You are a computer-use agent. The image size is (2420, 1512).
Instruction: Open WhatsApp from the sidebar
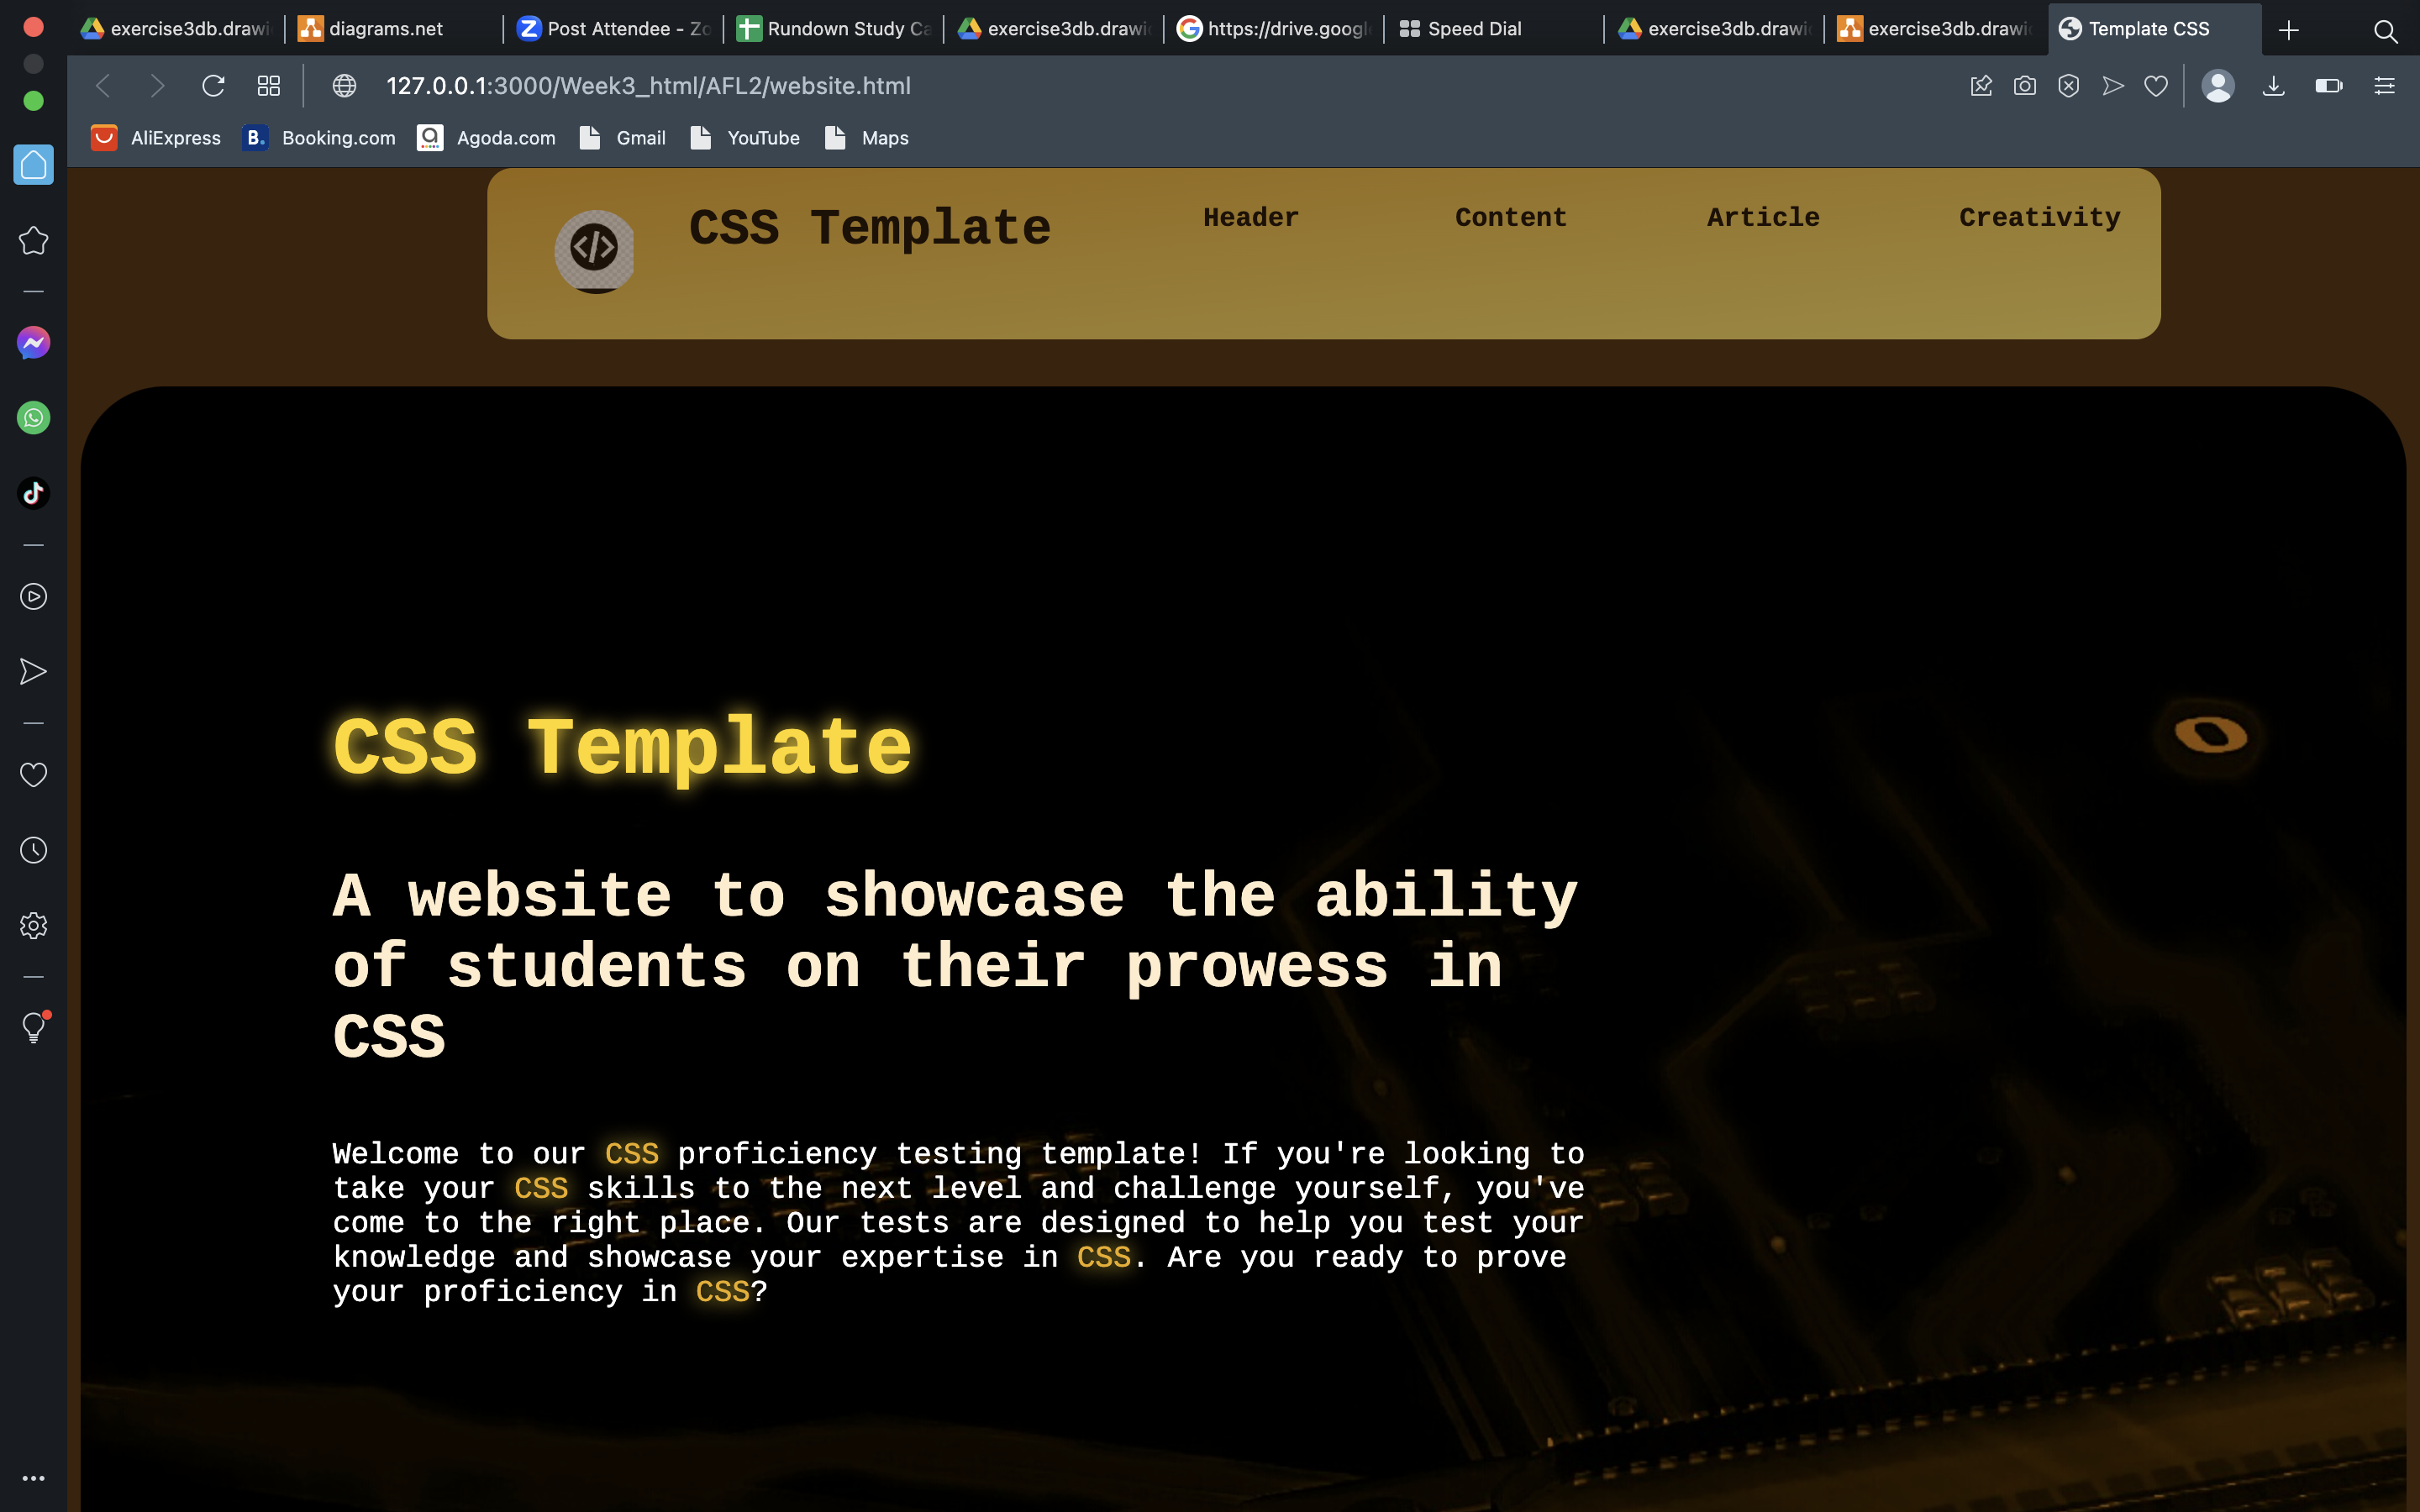[x=33, y=418]
